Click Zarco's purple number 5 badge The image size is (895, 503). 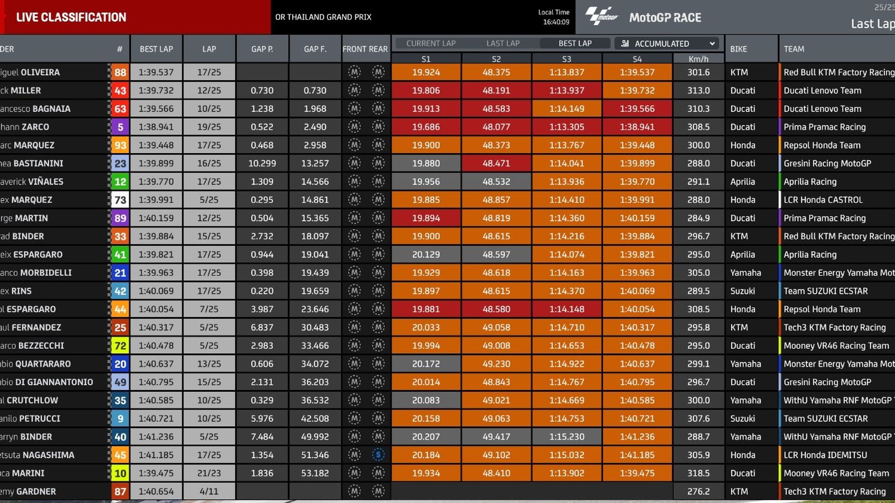point(120,127)
